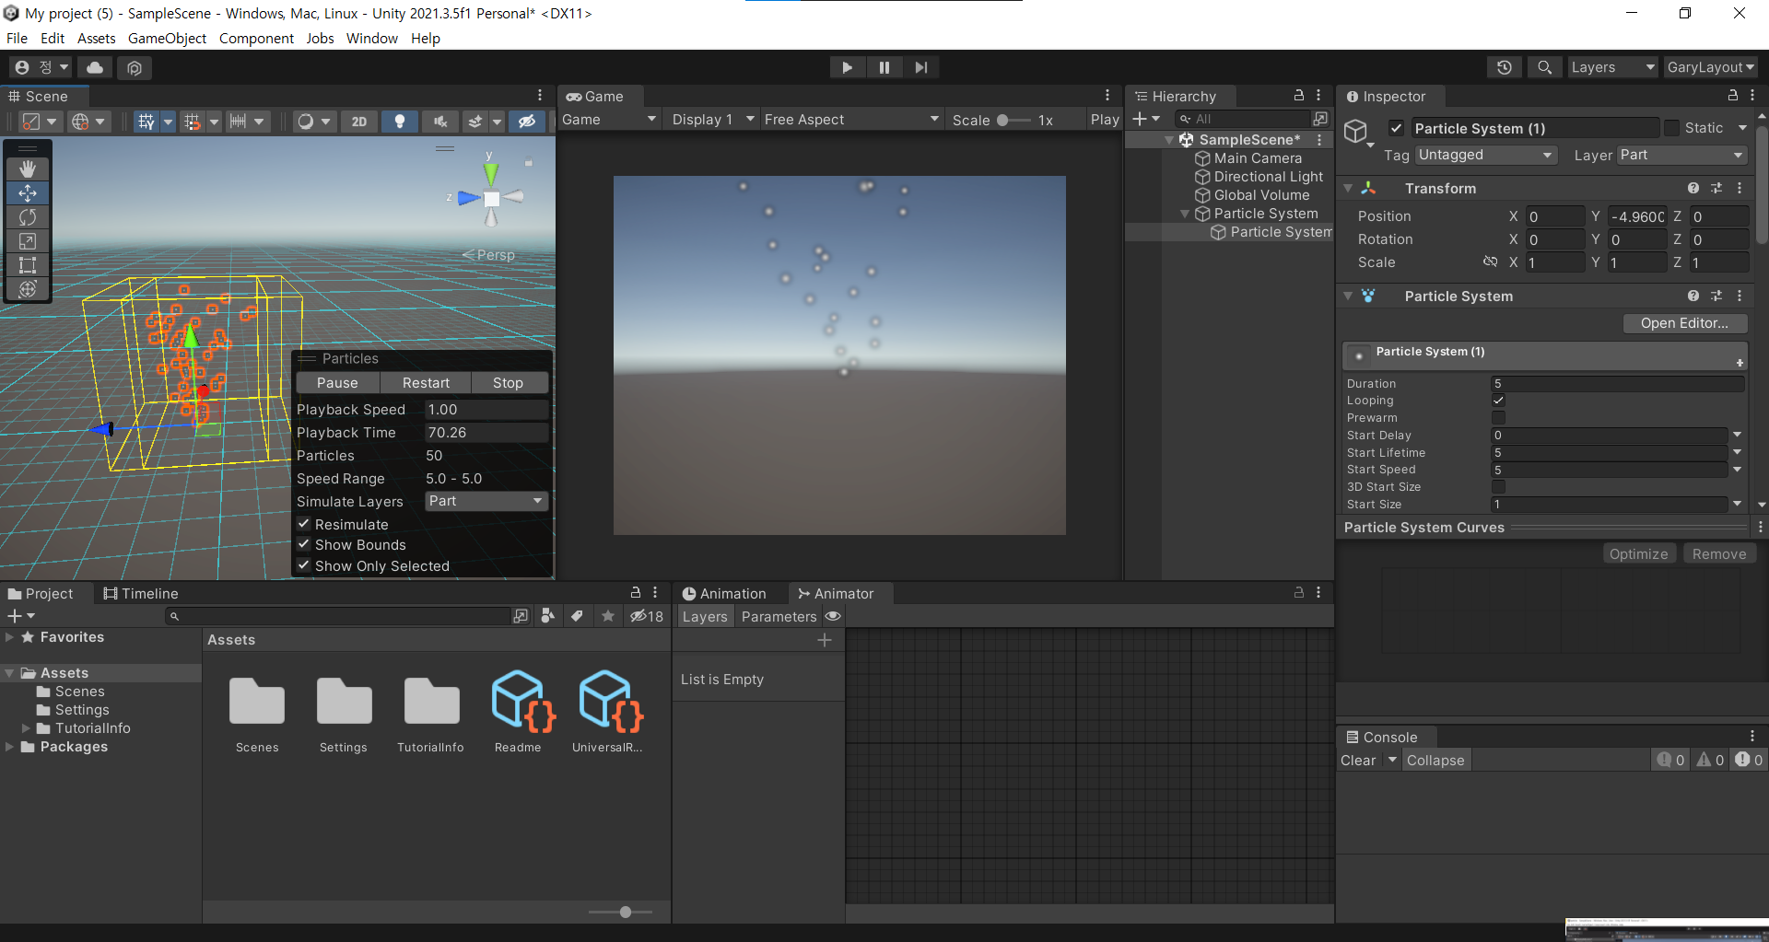Viewport: 1769px width, 942px height.
Task: Toggle the Resimulate checkbox
Action: [303, 524]
